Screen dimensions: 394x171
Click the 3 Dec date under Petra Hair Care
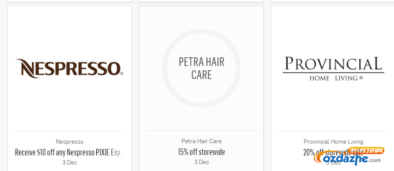click(201, 162)
